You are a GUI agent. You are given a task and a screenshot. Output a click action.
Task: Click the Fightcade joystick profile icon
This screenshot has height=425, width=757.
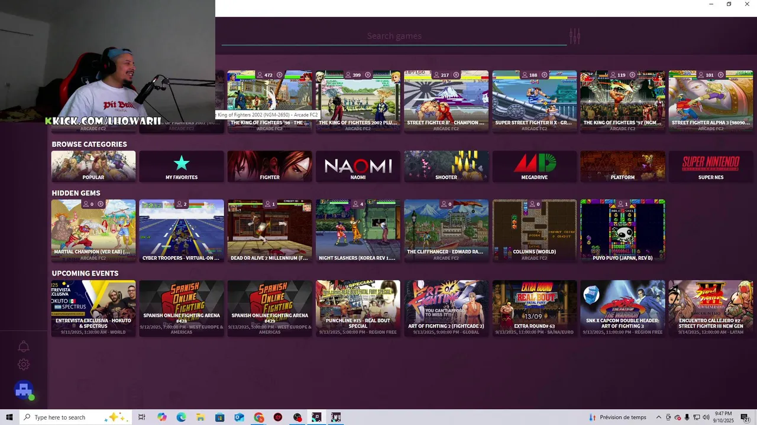click(24, 390)
